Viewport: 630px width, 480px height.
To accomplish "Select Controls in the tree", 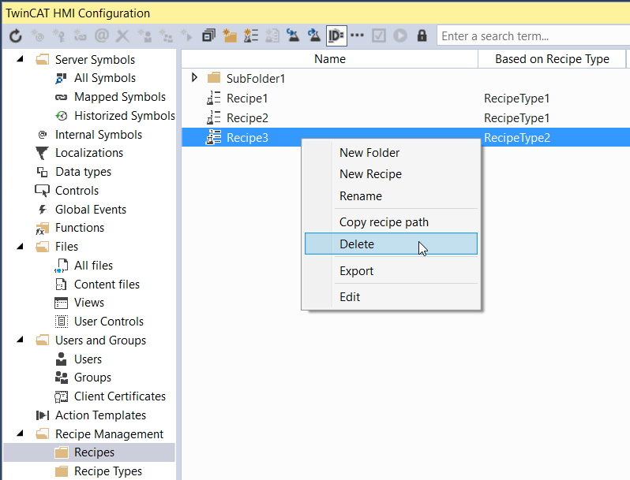I will 77,191.
